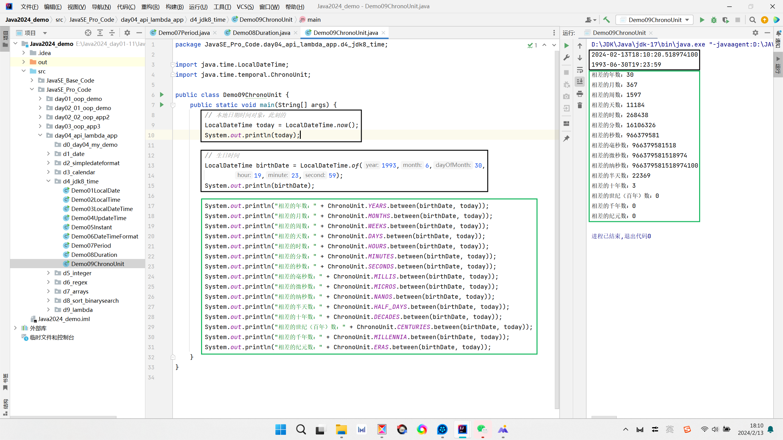Click locate current file target icon

click(x=88, y=33)
